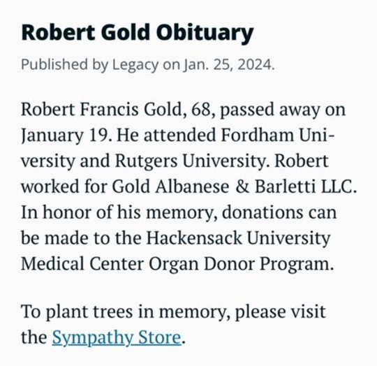Click the firm name Gold Albanese & Barletti LLC
Viewport: 377px width, 366px height.
(x=233, y=186)
